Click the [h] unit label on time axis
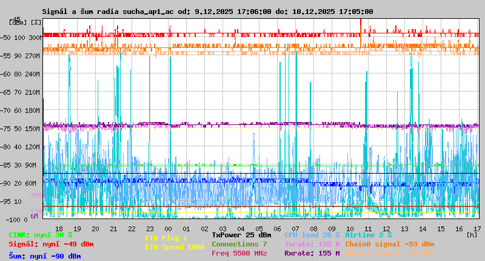485x261 pixels. pos(472,234)
